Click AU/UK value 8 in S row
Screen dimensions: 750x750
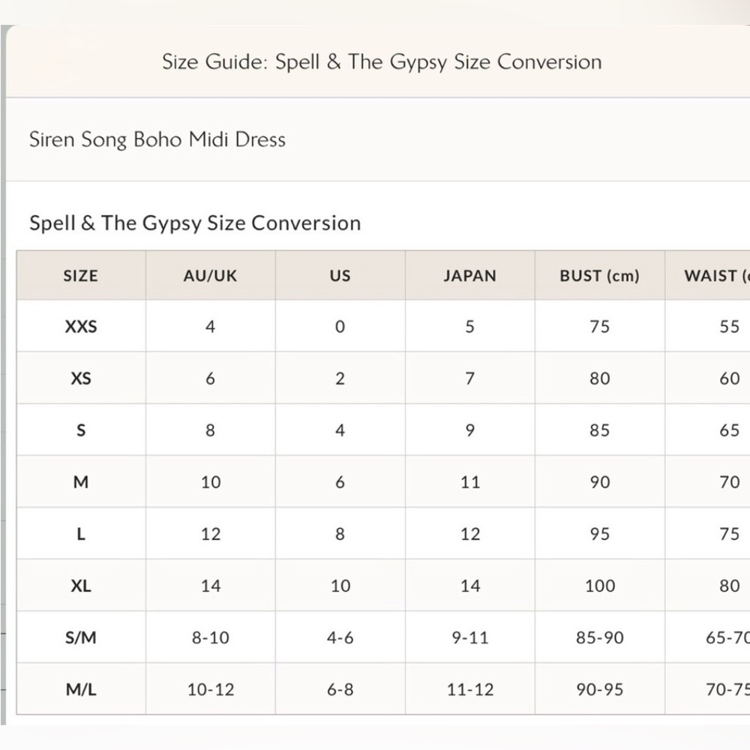pos(211,430)
